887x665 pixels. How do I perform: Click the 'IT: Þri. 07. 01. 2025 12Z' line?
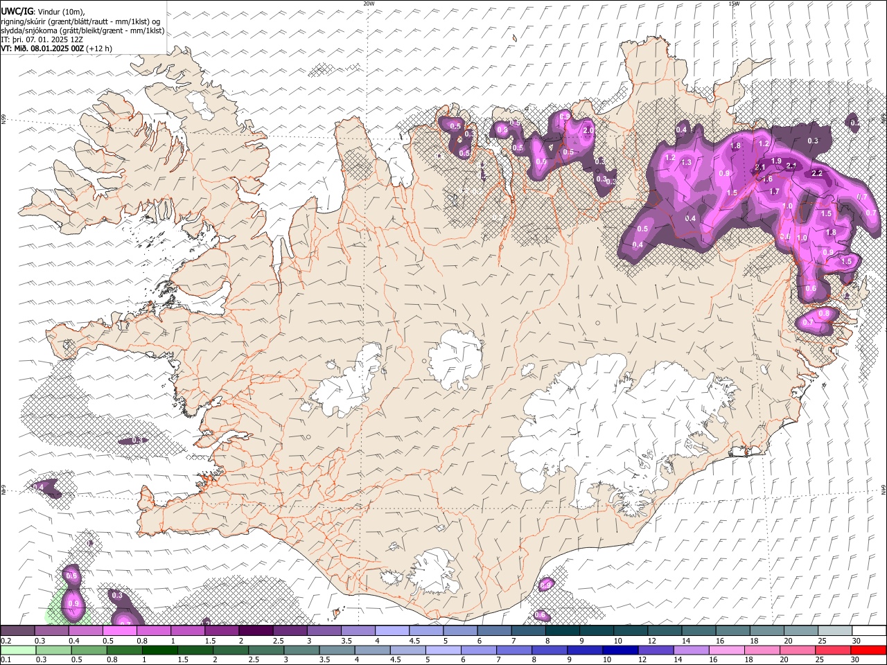tap(42, 39)
